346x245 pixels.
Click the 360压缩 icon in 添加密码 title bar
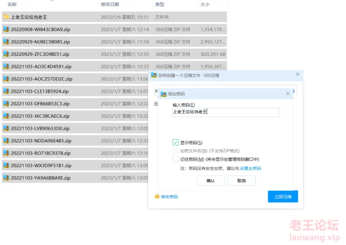click(x=163, y=94)
